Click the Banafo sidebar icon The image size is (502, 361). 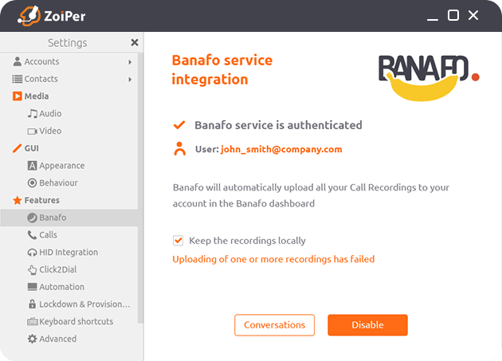point(32,218)
